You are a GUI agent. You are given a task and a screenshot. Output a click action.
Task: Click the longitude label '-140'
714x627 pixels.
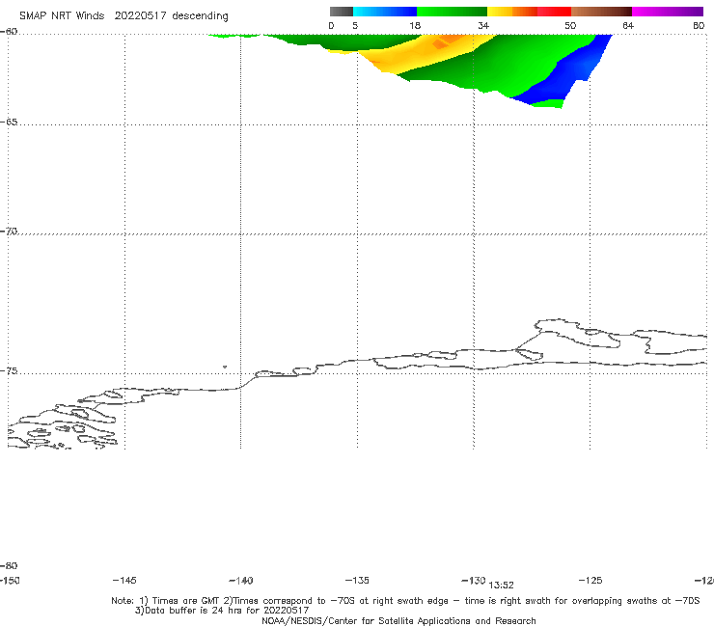[241, 580]
